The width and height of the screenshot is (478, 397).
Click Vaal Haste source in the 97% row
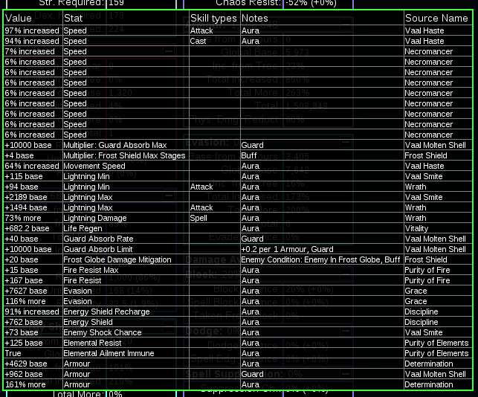coord(424,30)
